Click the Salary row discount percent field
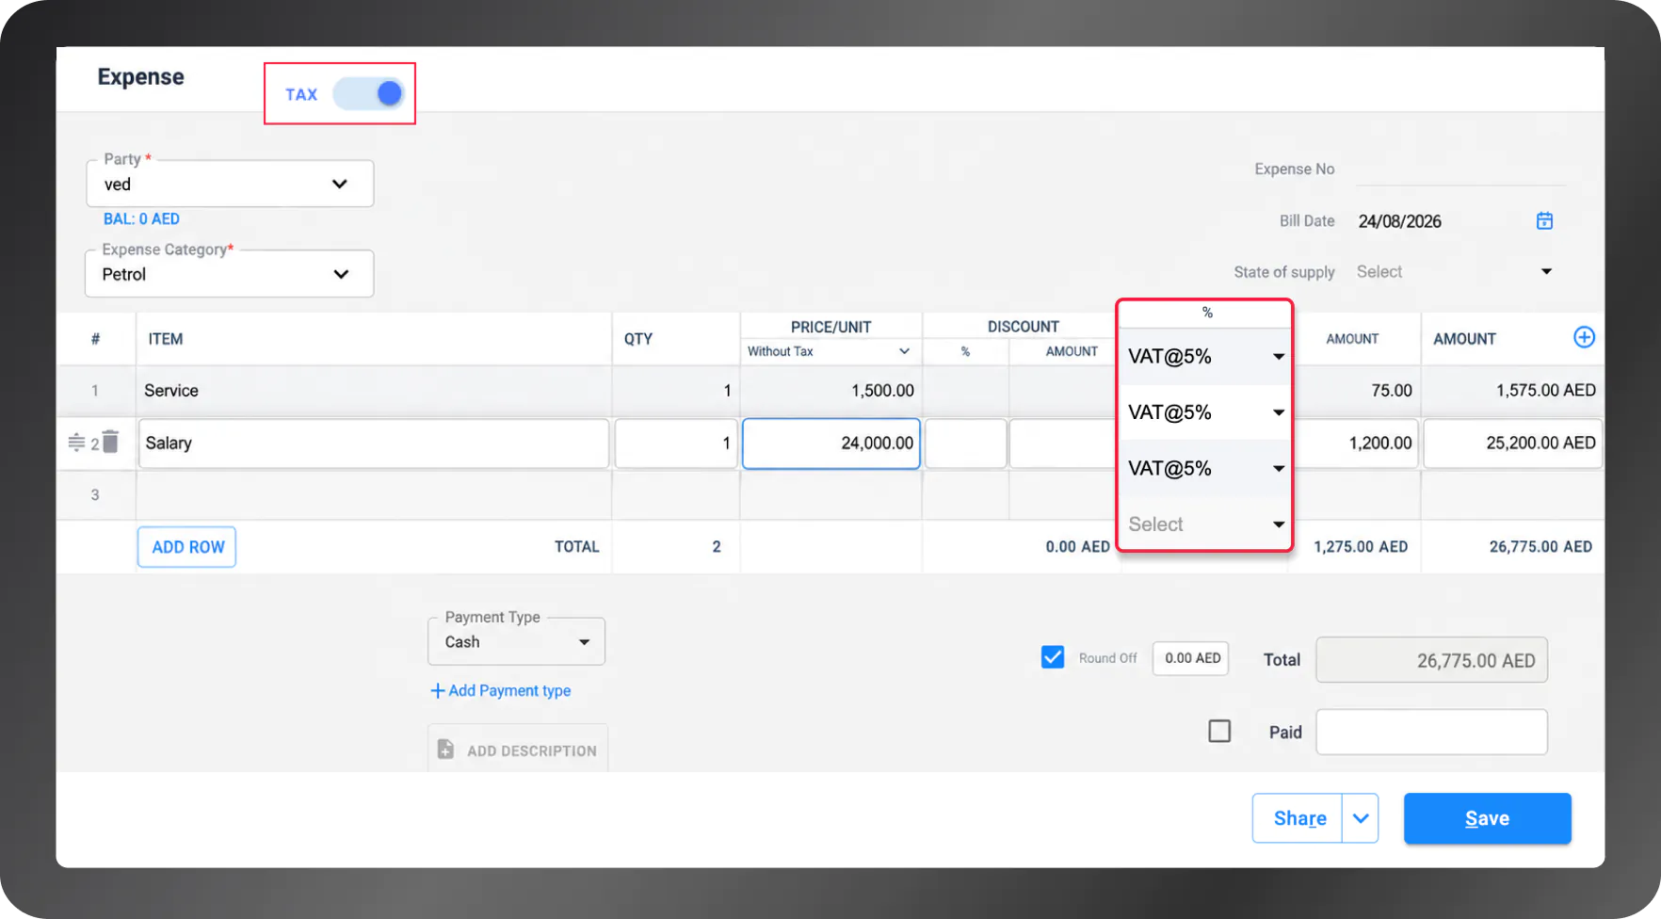This screenshot has height=919, width=1661. coord(966,443)
